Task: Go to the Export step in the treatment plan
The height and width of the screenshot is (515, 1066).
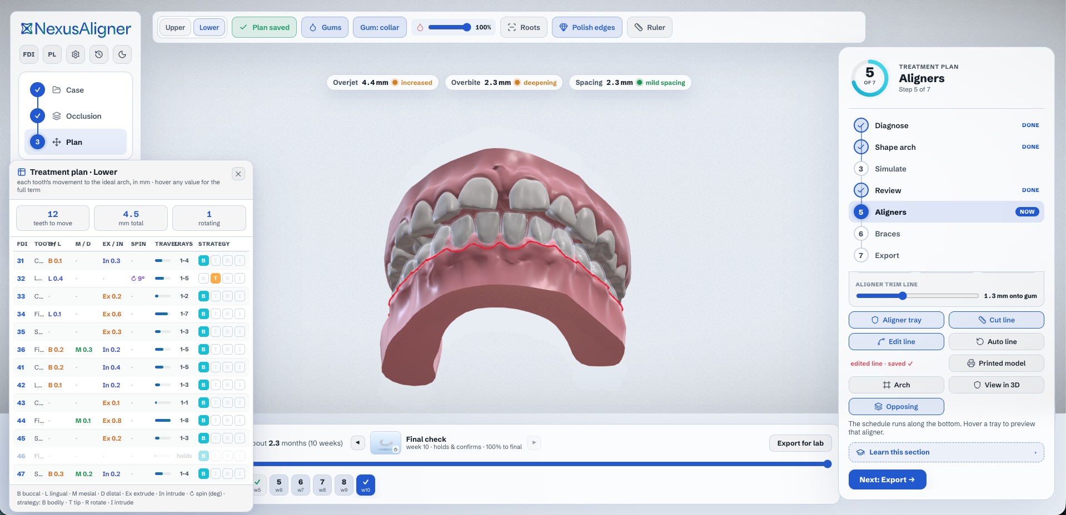Action: 946,255
